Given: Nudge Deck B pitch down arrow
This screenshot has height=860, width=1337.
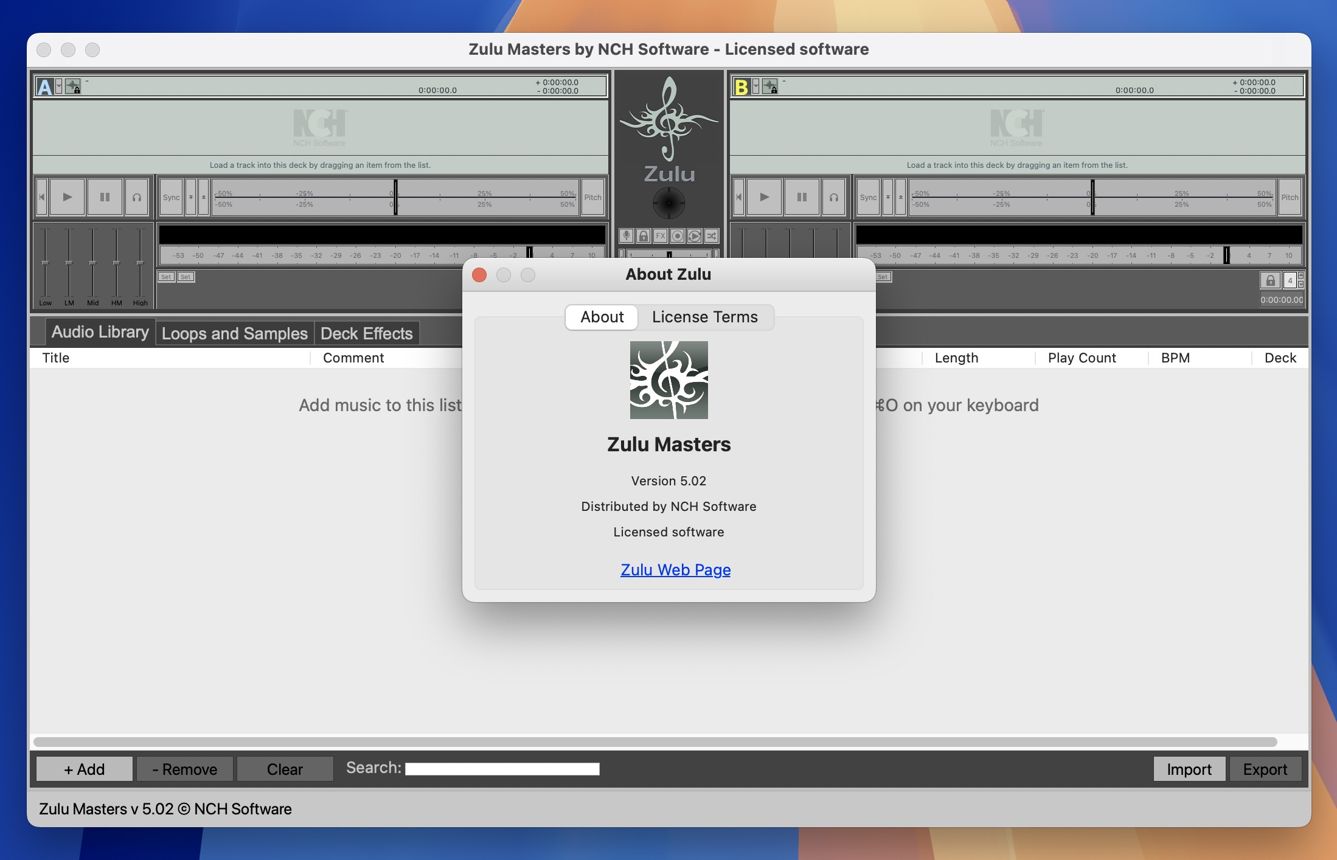Looking at the screenshot, I should pyautogui.click(x=887, y=197).
